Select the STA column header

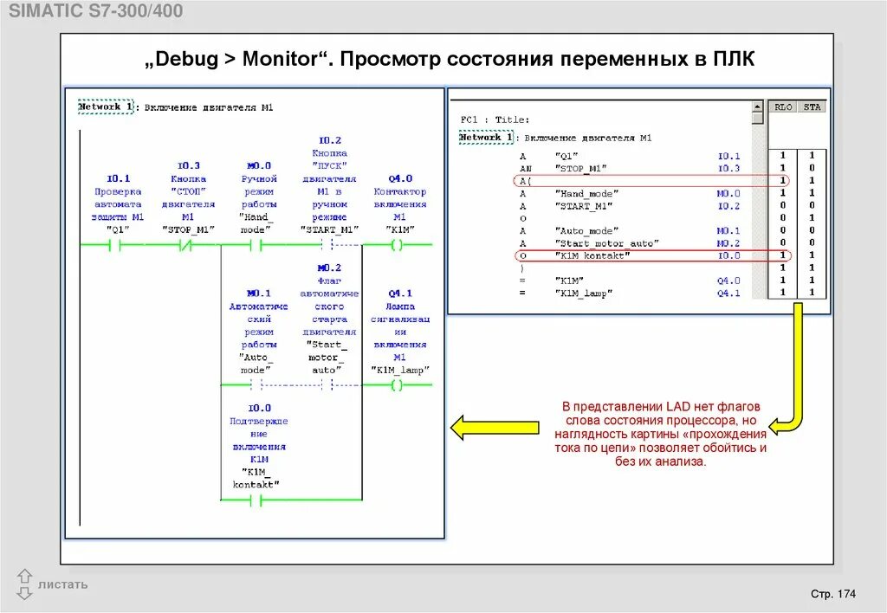click(812, 106)
